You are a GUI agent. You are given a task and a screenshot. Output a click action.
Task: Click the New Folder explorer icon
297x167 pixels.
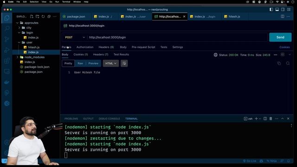[37, 17]
